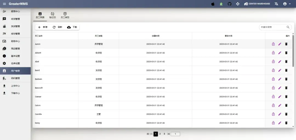Switch to the 验证码 tab

point(52,15)
